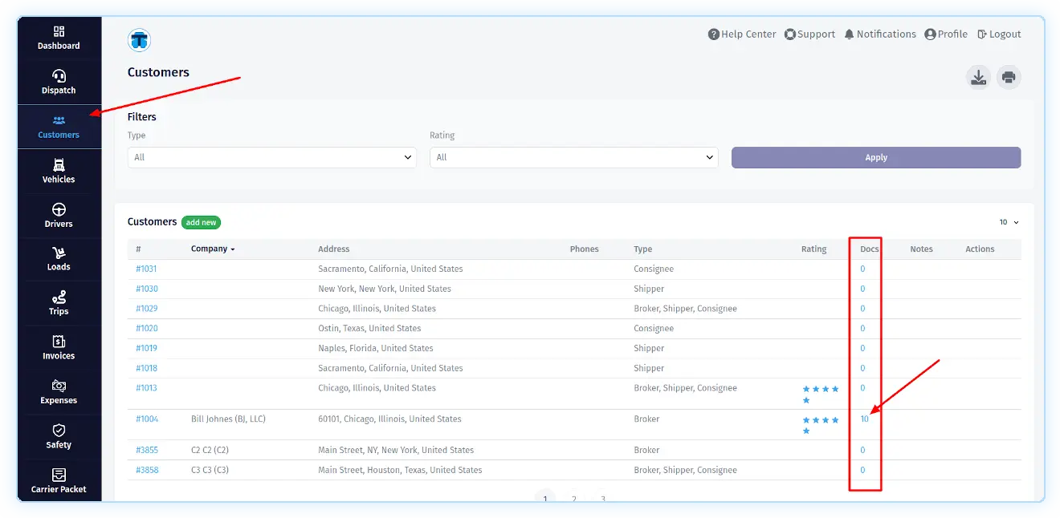Open Dispatch from the sidebar
The image size is (1060, 518).
pos(59,82)
